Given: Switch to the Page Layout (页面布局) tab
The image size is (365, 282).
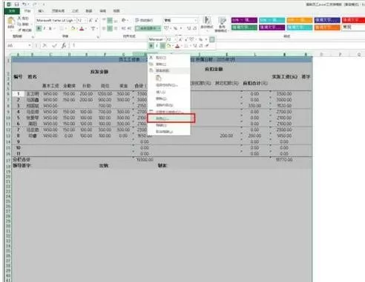Looking at the screenshot, I should click(x=58, y=11).
